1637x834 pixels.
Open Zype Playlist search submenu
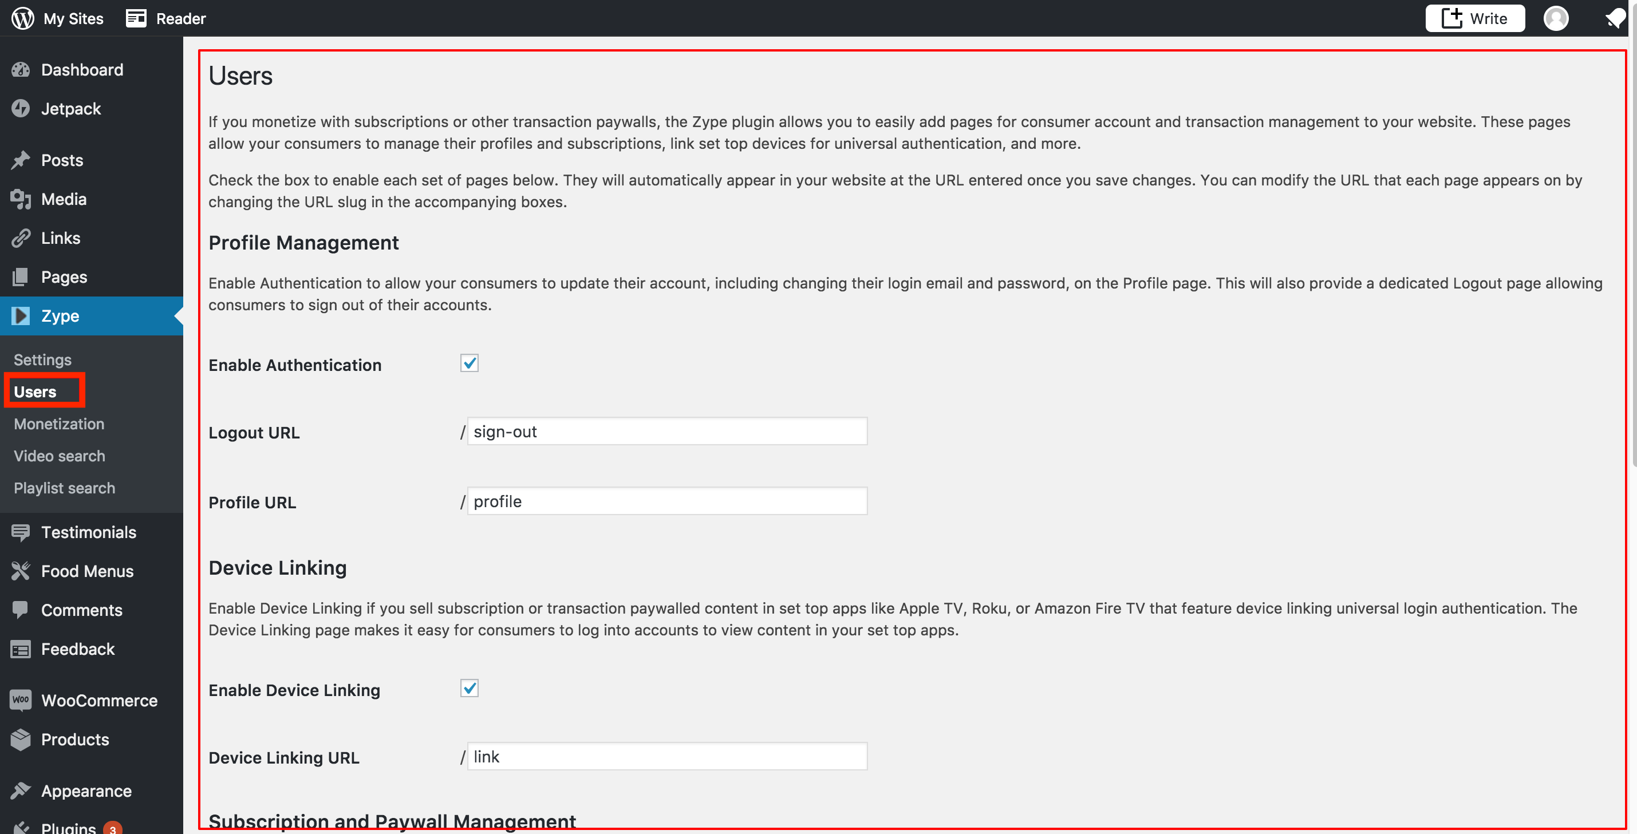[x=64, y=488]
